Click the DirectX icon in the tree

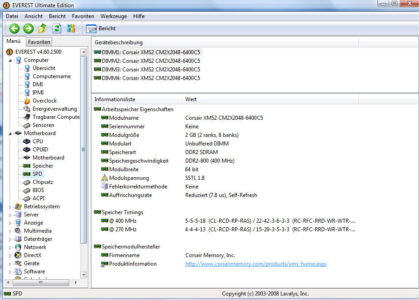coord(18,255)
